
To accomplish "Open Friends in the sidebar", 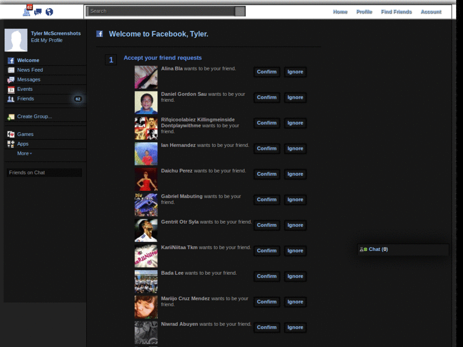I will coord(25,99).
